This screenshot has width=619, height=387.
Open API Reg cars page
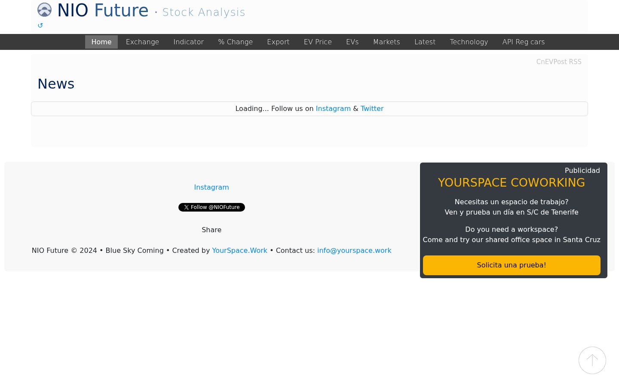pos(523,42)
